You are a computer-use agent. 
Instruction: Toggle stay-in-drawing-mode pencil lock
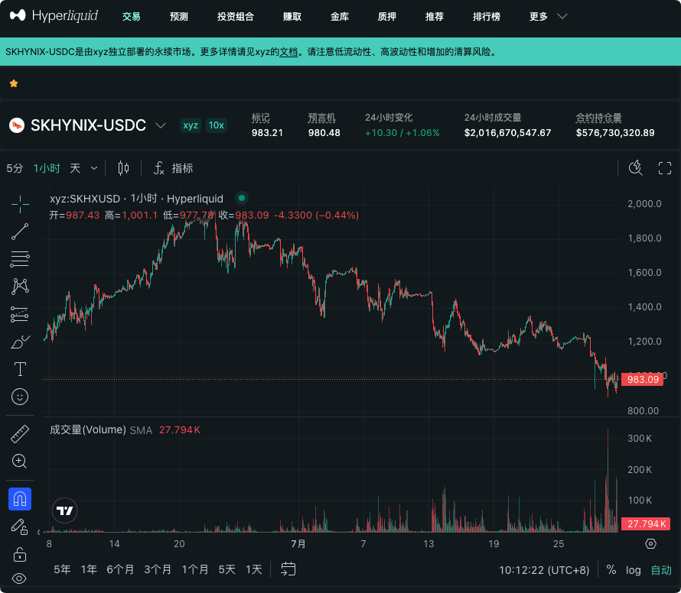(x=20, y=527)
